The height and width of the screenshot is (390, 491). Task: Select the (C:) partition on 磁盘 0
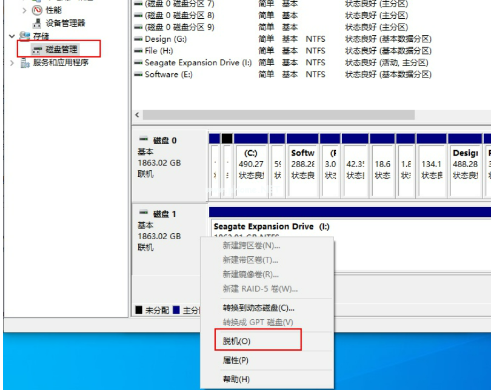point(251,164)
